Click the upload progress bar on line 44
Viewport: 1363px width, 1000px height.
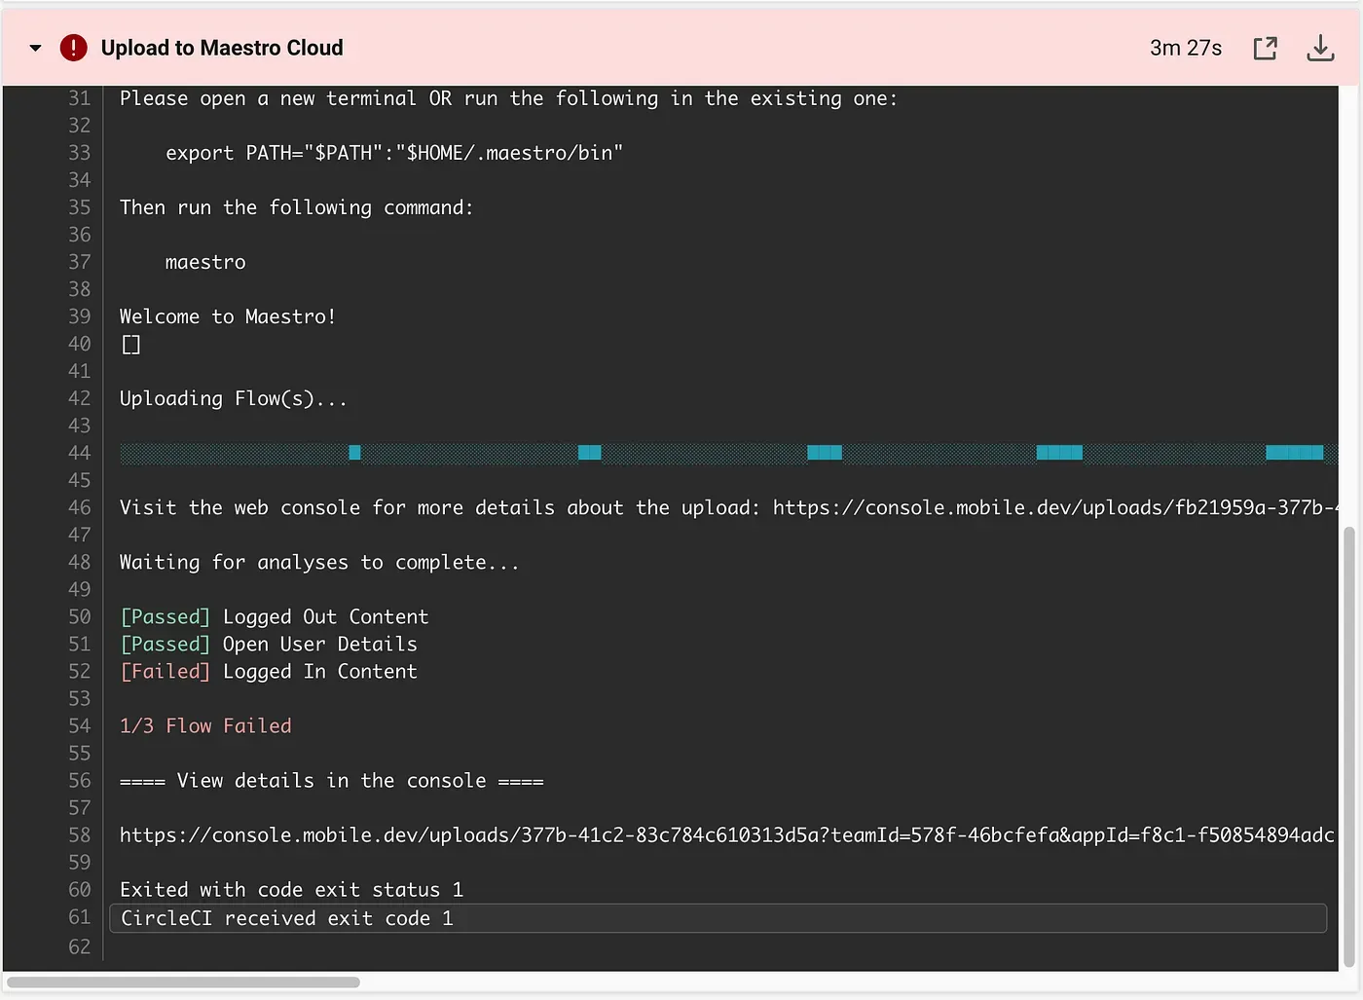click(720, 453)
